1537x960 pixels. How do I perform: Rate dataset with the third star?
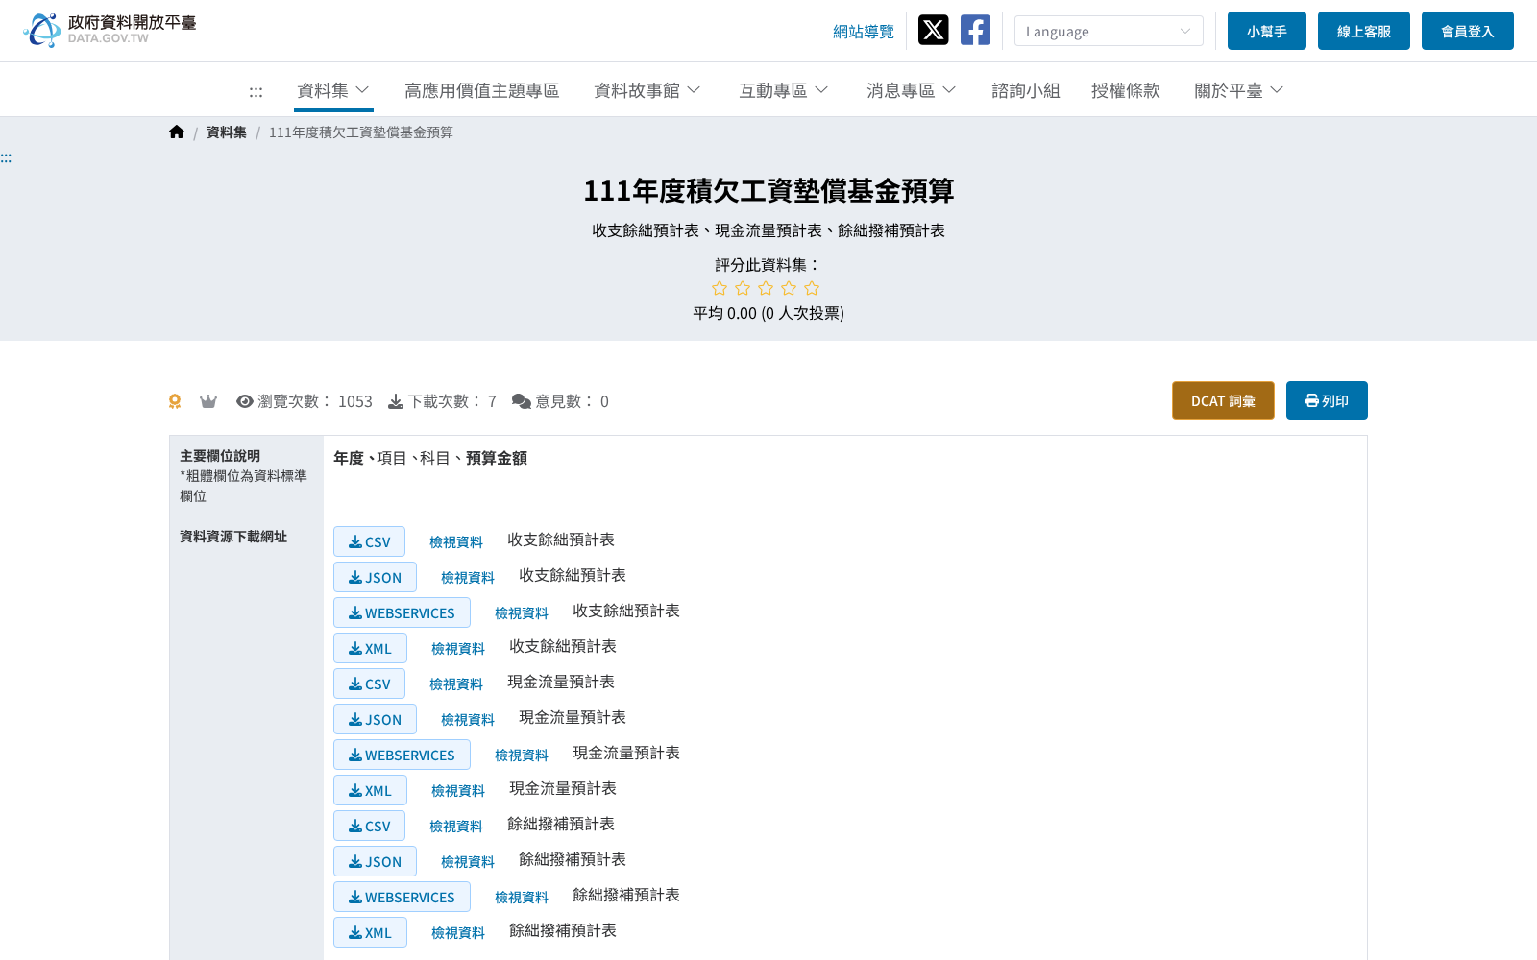click(766, 288)
